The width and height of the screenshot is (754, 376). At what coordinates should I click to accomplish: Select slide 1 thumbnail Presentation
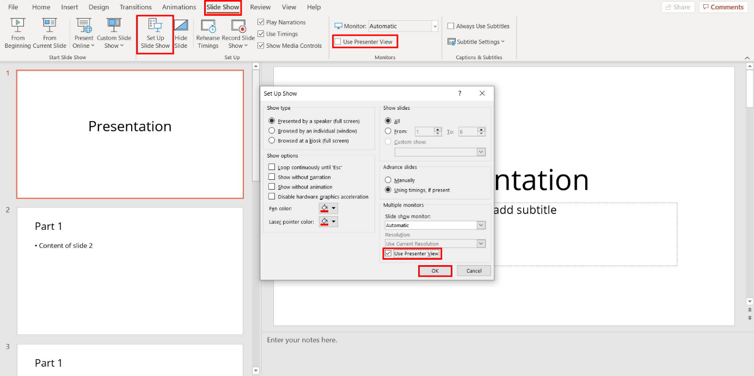pyautogui.click(x=130, y=134)
